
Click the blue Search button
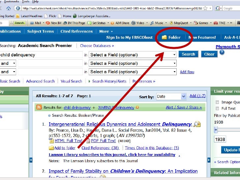189,54
